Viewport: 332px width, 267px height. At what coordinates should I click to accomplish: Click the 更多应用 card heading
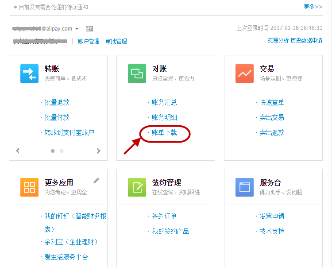(x=59, y=182)
